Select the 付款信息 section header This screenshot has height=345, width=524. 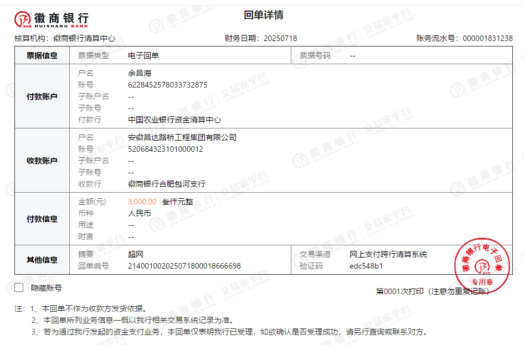click(42, 219)
